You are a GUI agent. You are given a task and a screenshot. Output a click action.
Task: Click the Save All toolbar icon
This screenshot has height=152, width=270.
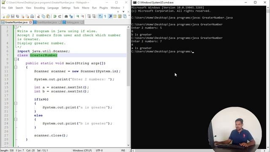[x=17, y=16]
